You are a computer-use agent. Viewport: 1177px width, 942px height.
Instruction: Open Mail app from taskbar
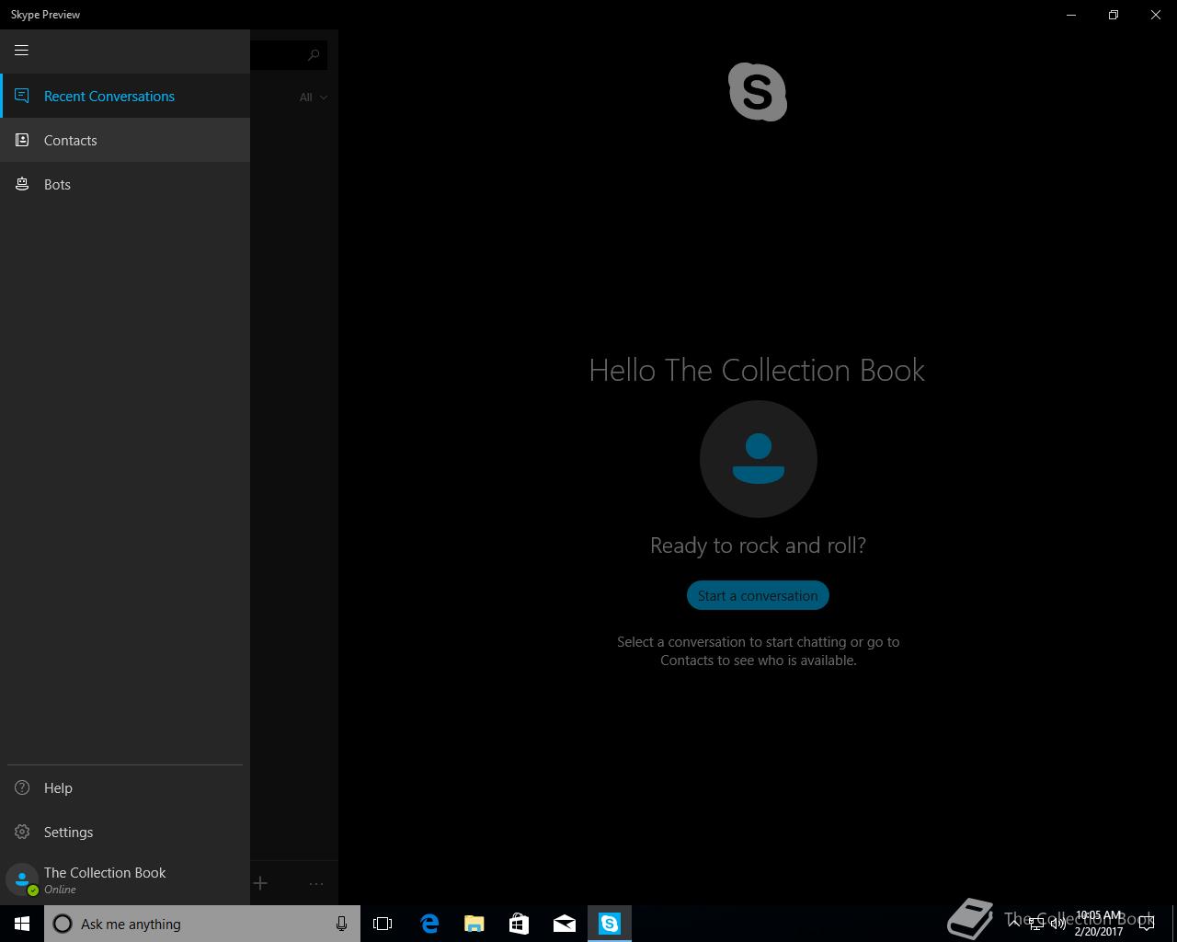coord(565,924)
